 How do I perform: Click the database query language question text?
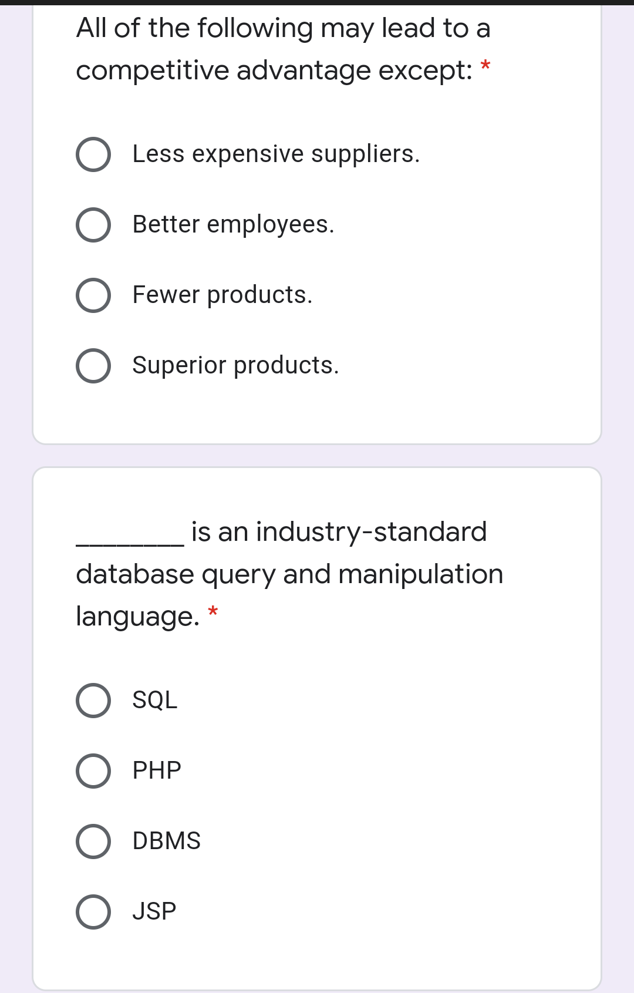tap(289, 574)
